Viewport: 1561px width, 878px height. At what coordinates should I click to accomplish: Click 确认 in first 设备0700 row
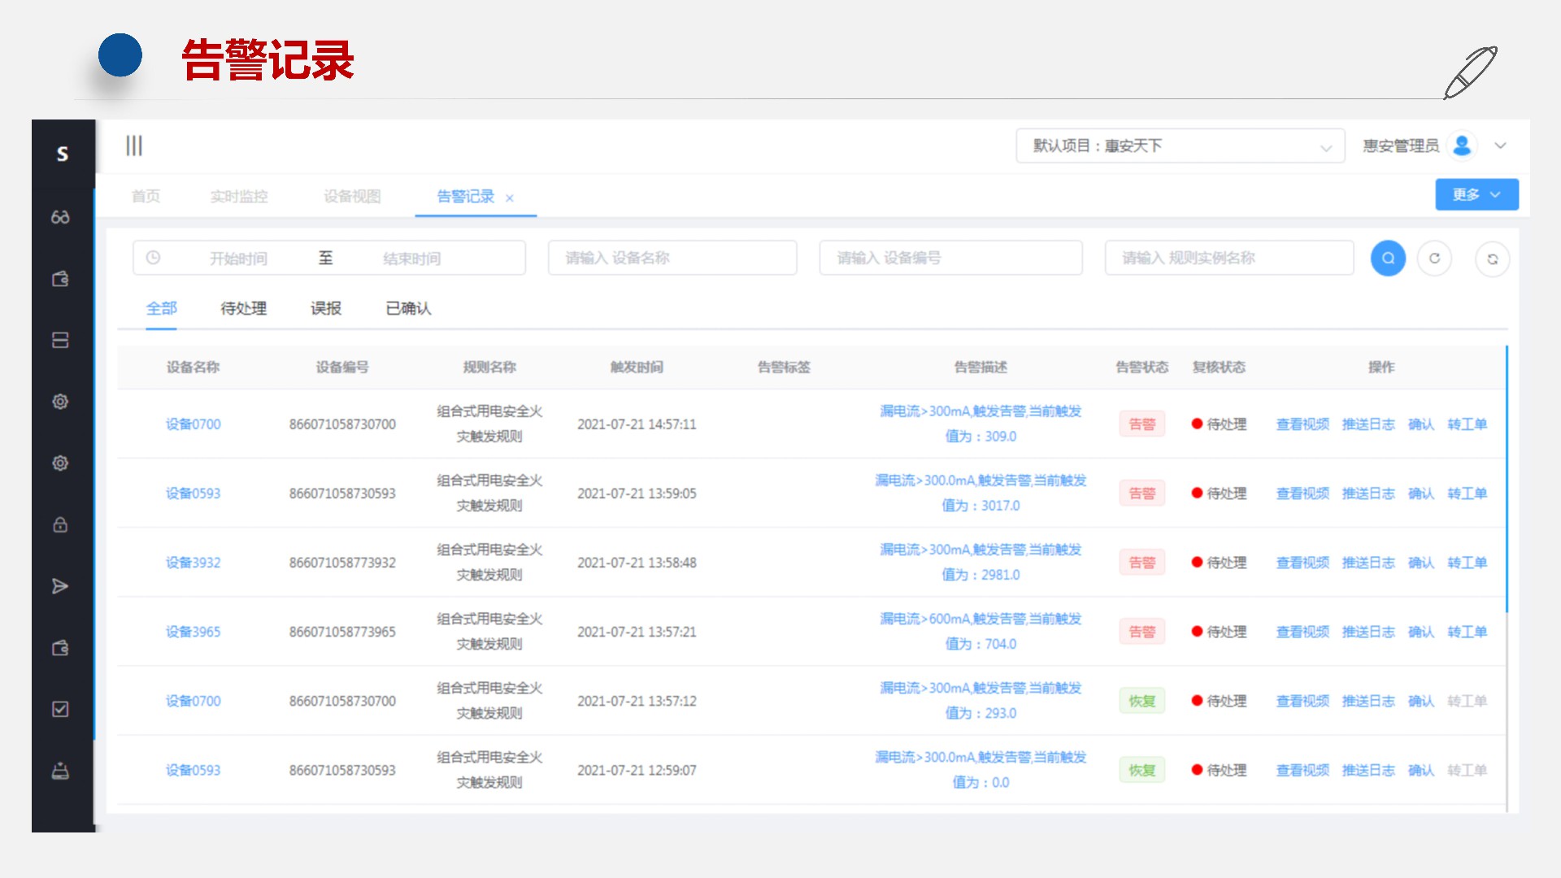1420,424
